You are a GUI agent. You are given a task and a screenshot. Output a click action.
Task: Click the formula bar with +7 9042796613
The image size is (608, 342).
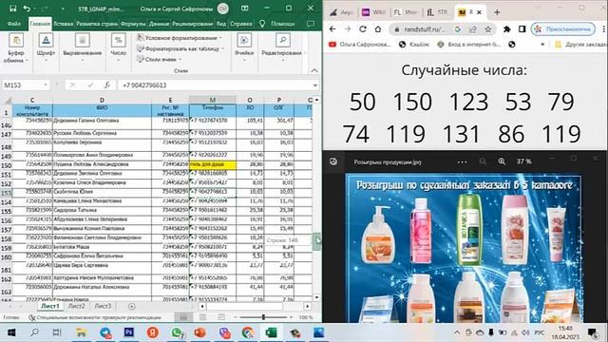coord(216,85)
